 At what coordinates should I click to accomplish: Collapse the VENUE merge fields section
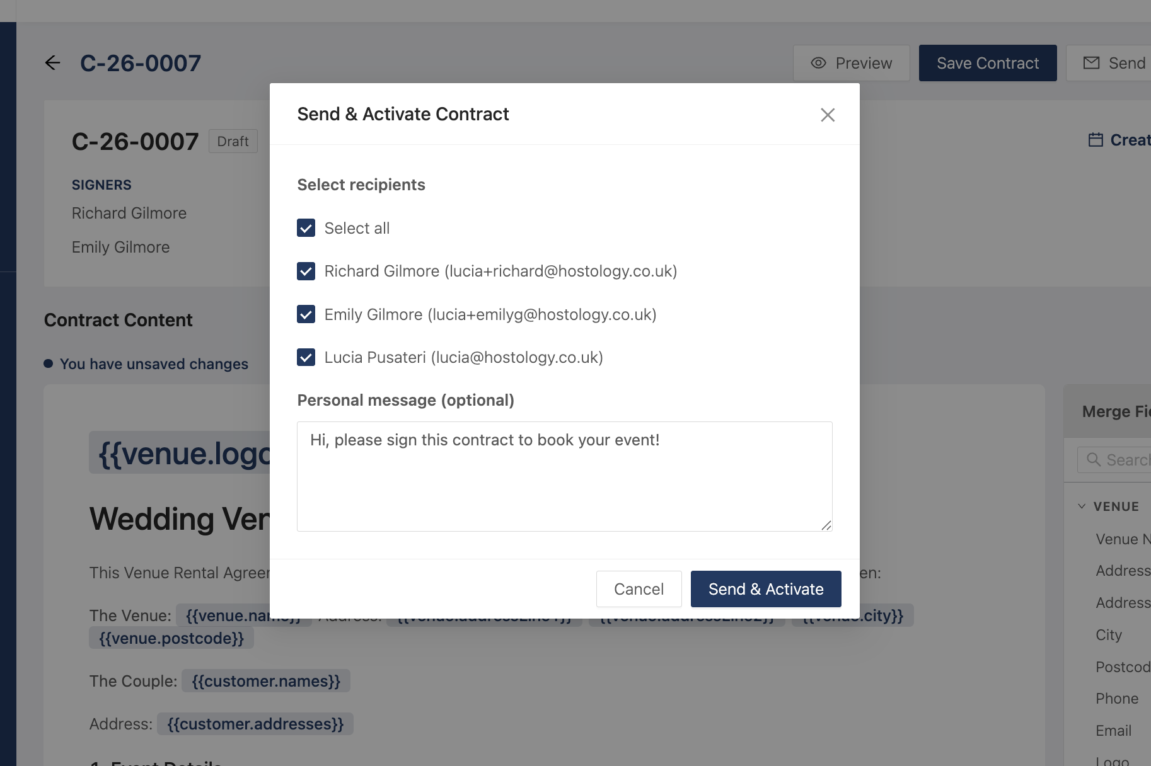tap(1082, 506)
